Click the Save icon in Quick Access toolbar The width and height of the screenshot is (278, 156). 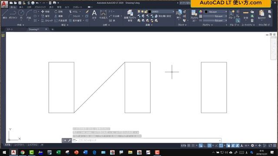(x=20, y=3)
